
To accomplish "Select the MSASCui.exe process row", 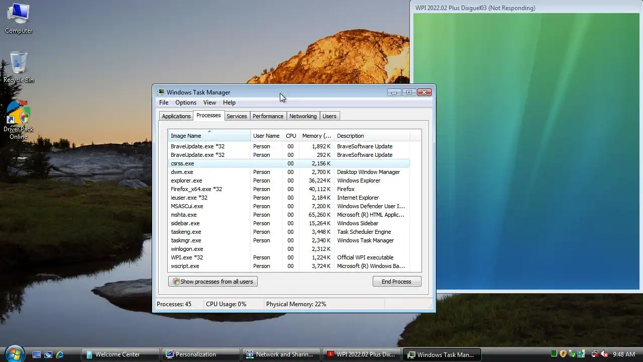I will [x=289, y=206].
